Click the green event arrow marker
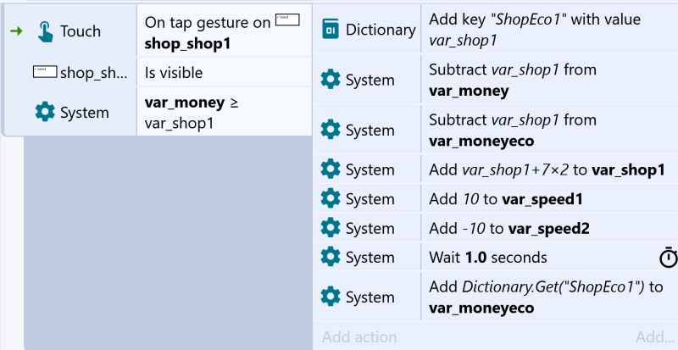The image size is (678, 350). (x=16, y=31)
